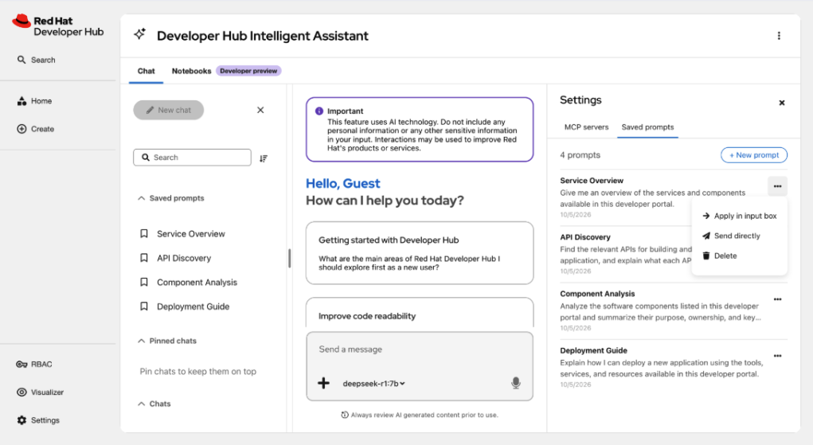
Task: Click the 'Hello, Guest' greeting
Action: coord(342,184)
